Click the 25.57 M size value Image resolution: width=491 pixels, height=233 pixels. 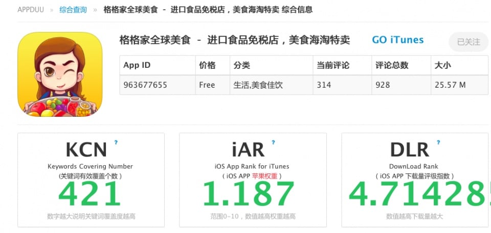point(450,85)
